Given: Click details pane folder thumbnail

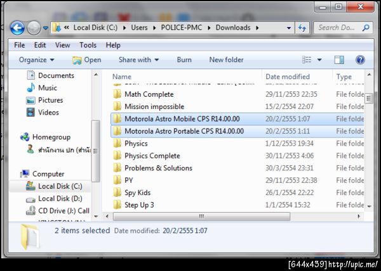Looking at the screenshot, I should [30, 237].
